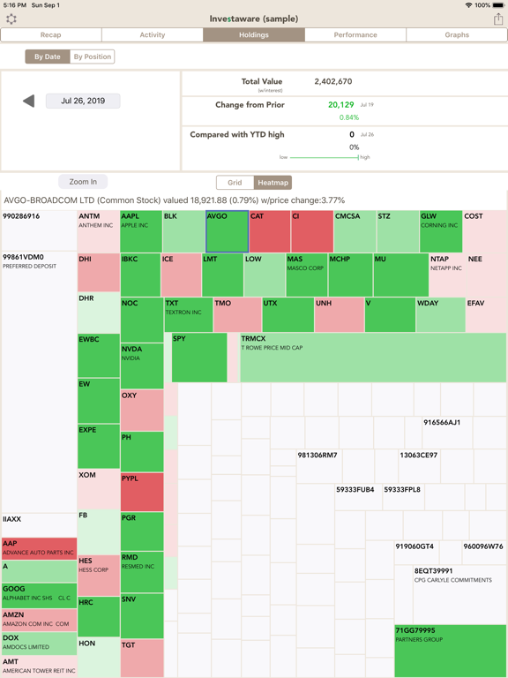The width and height of the screenshot is (508, 678).
Task: Select the LOW tile
Action: (x=265, y=275)
